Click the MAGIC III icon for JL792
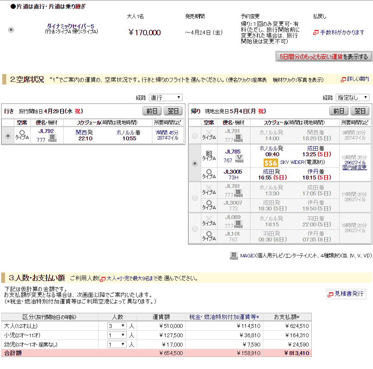373x369 pixels. (x=52, y=138)
